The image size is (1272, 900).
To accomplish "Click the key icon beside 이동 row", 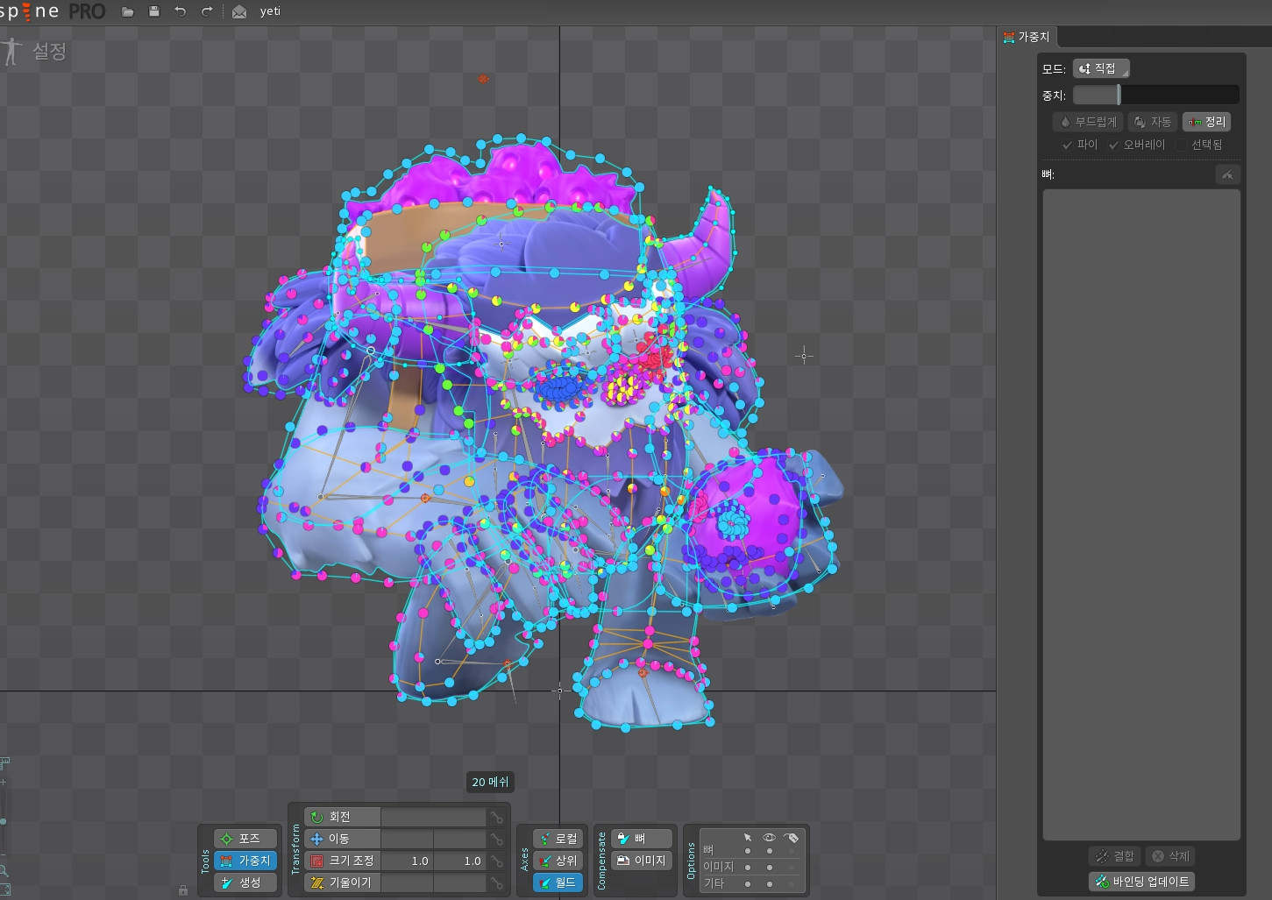I will (x=497, y=839).
